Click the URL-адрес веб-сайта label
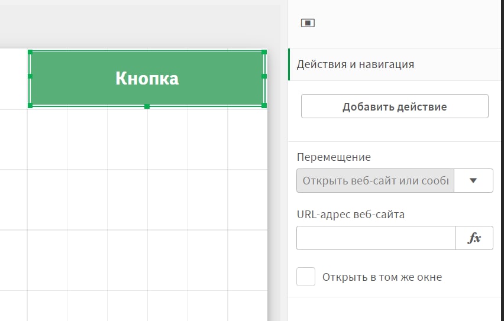The height and width of the screenshot is (321, 504). (351, 214)
